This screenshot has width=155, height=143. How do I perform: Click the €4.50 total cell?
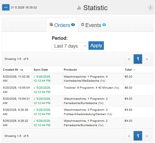(138, 112)
